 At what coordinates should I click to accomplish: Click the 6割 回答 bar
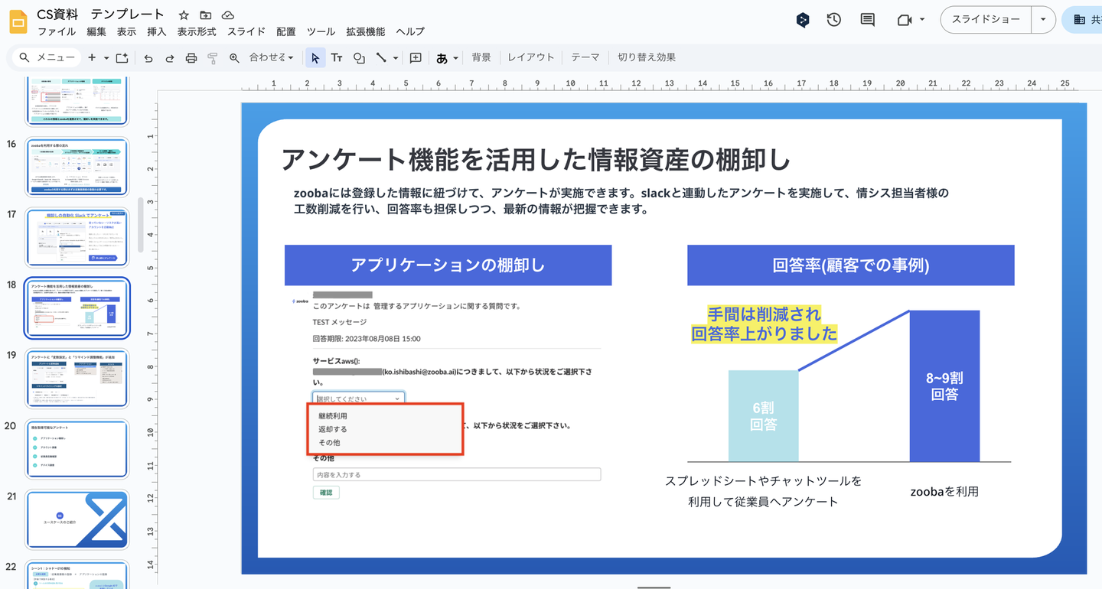tap(764, 416)
